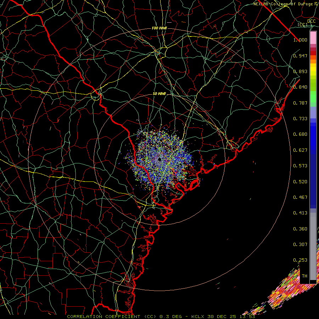
Task: Select the 0.573 scale label
Action: pos(300,166)
